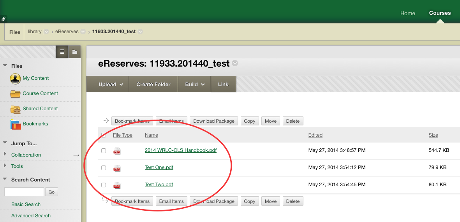460x222 pixels.
Task: Click the Go search button
Action: point(51,192)
